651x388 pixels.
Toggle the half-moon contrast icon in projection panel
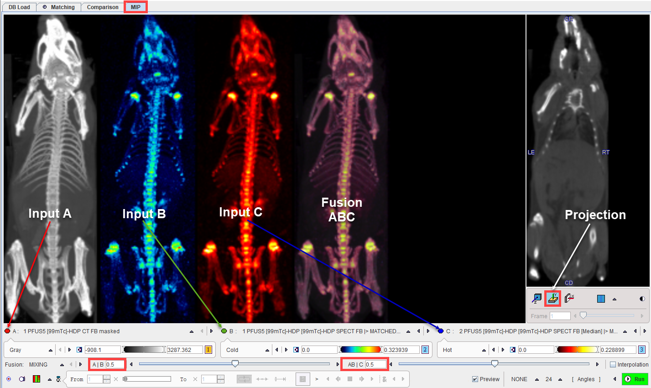[x=642, y=299]
